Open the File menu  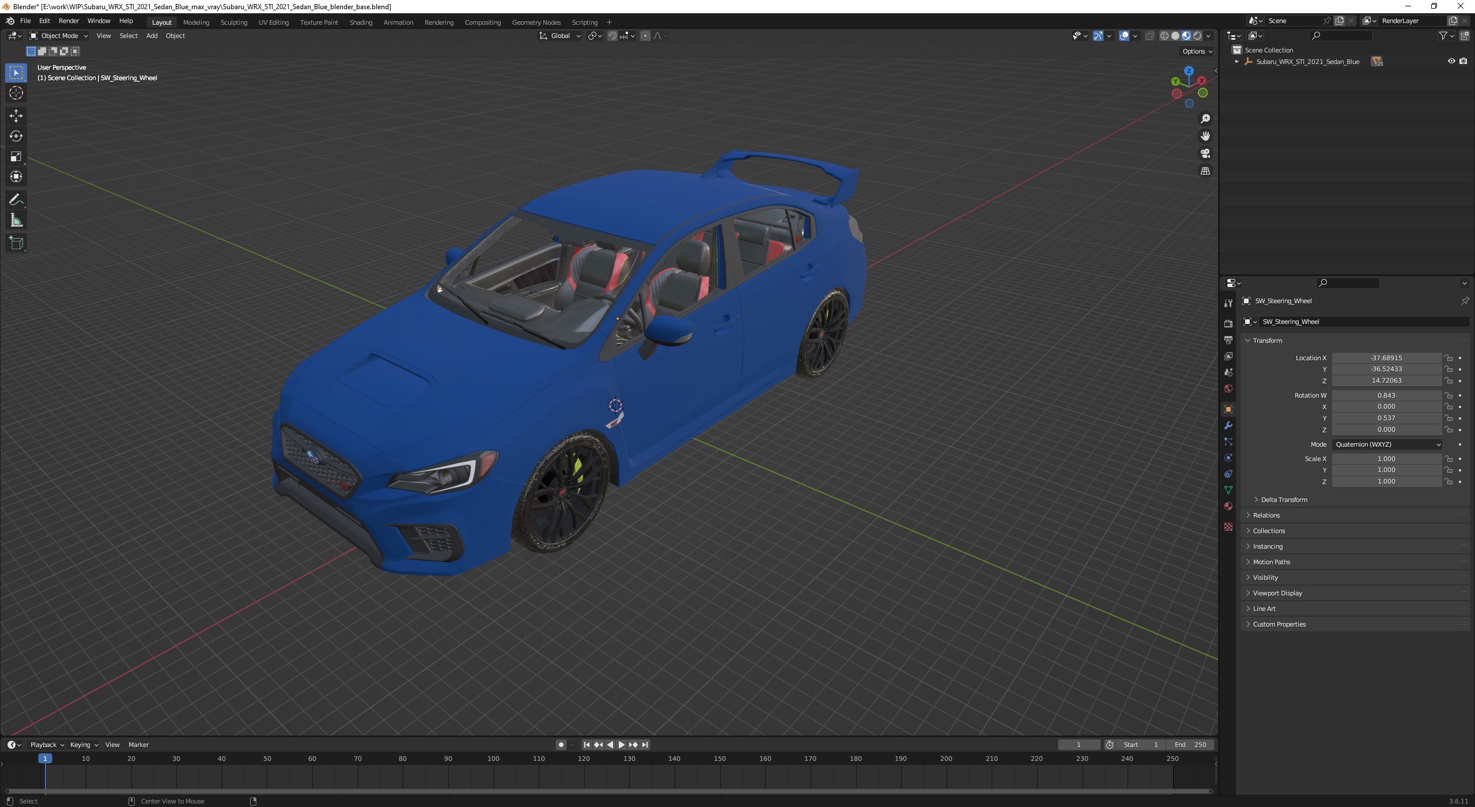point(25,21)
